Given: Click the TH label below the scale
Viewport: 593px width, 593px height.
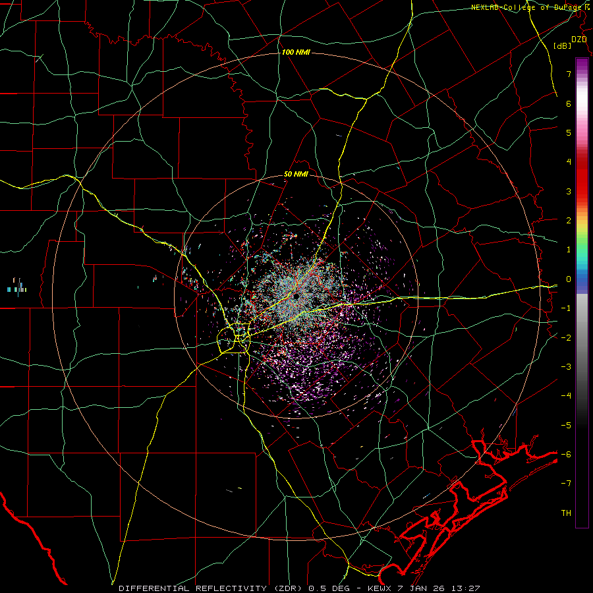Looking at the screenshot, I should [566, 513].
